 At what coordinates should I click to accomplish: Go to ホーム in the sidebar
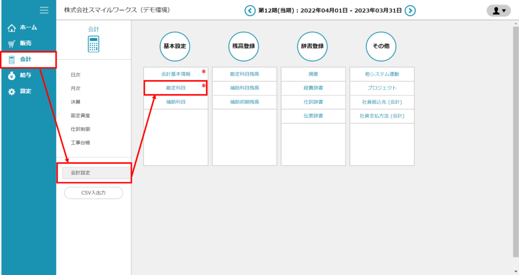(28, 27)
